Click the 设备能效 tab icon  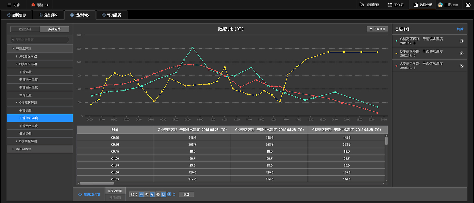tap(40, 15)
